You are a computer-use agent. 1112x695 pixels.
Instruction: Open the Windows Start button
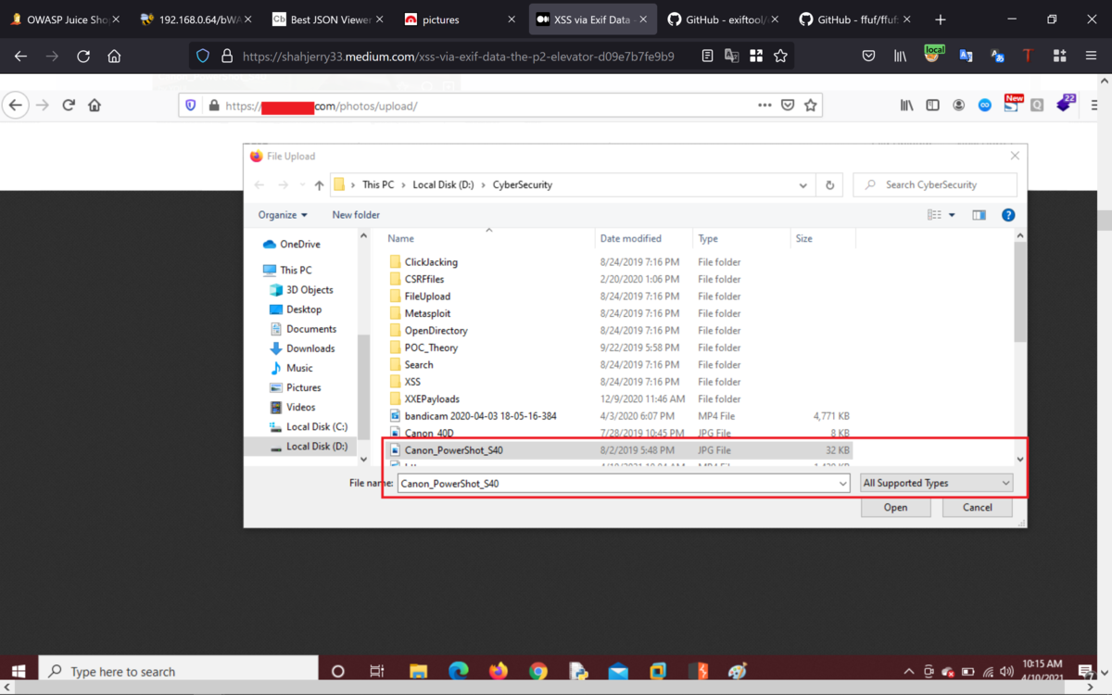[x=19, y=671]
